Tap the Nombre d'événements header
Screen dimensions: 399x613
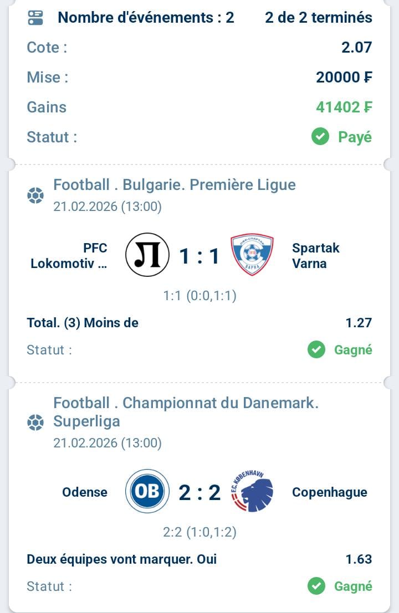146,18
